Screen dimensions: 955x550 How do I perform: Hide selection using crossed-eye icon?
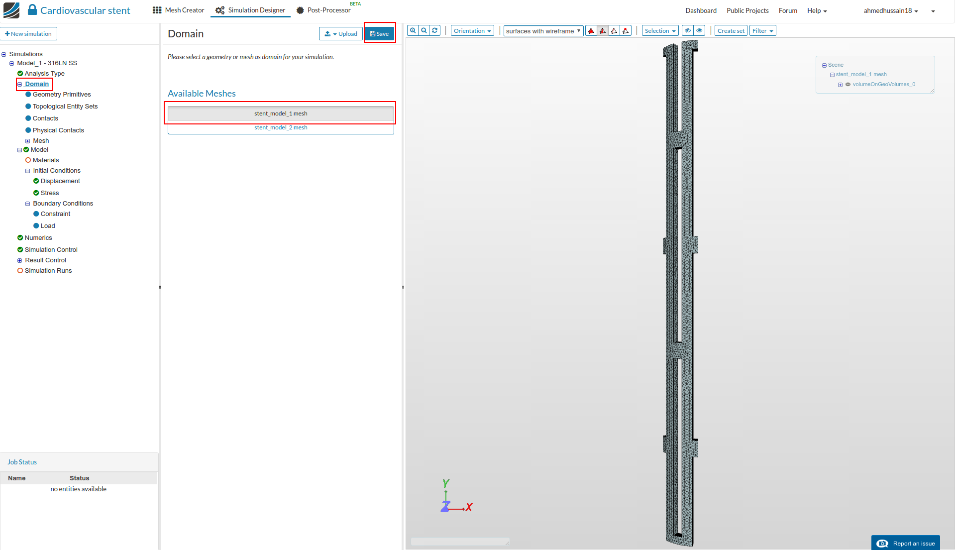click(x=688, y=31)
